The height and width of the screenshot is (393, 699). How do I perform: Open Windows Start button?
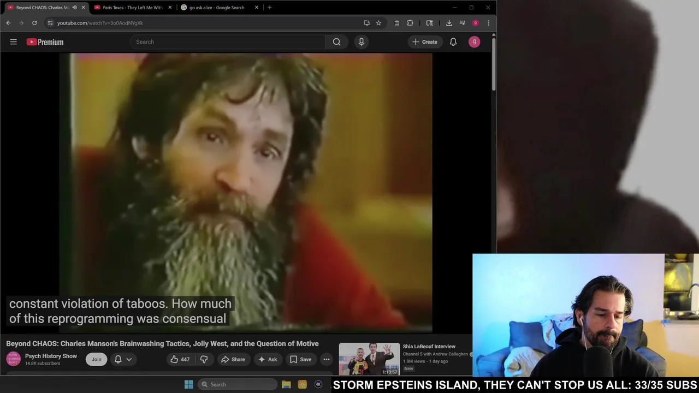point(188,384)
